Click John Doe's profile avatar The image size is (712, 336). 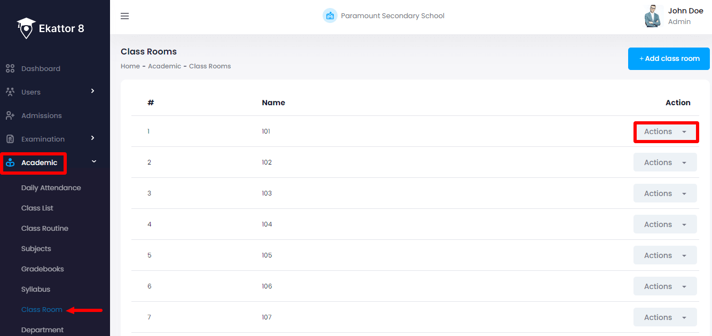653,16
